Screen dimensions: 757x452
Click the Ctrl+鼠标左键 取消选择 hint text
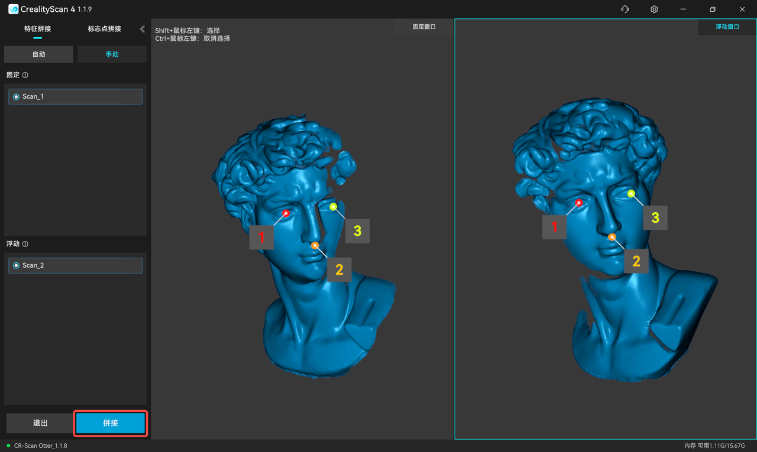193,38
